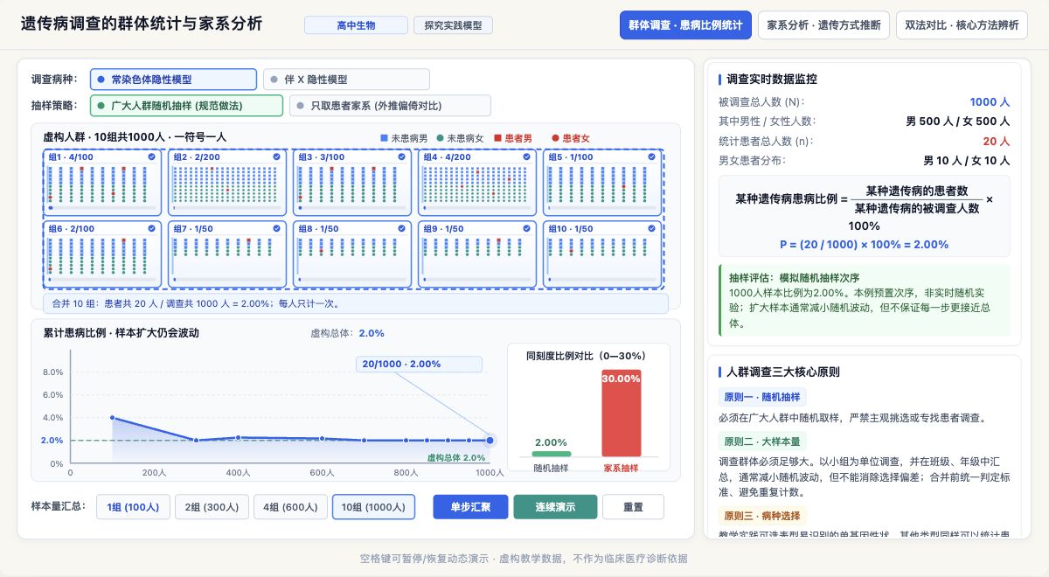Select 常染色体隐性模型 disease option
Viewport: 1049px width, 577px height.
click(173, 80)
